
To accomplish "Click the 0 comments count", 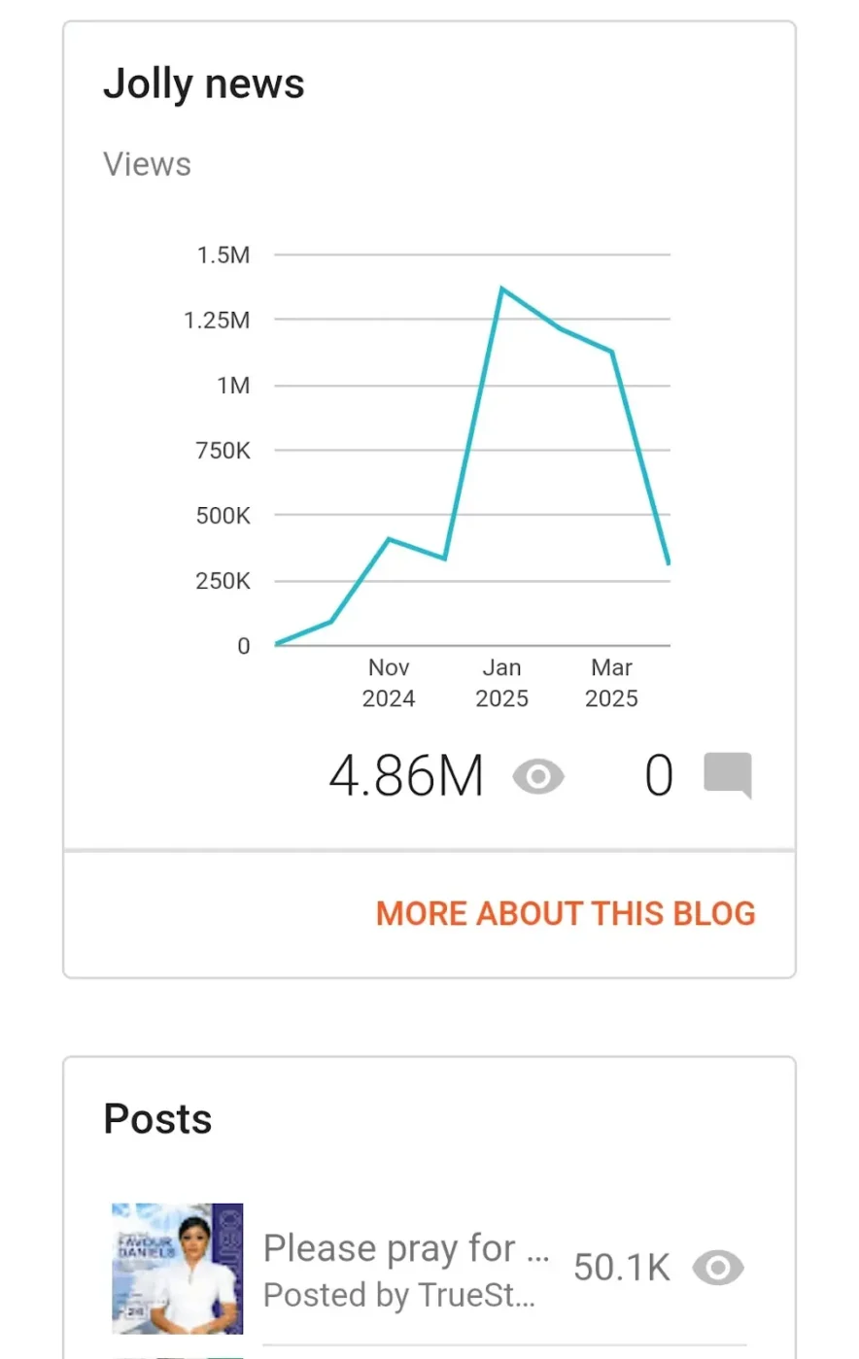I will [x=659, y=777].
